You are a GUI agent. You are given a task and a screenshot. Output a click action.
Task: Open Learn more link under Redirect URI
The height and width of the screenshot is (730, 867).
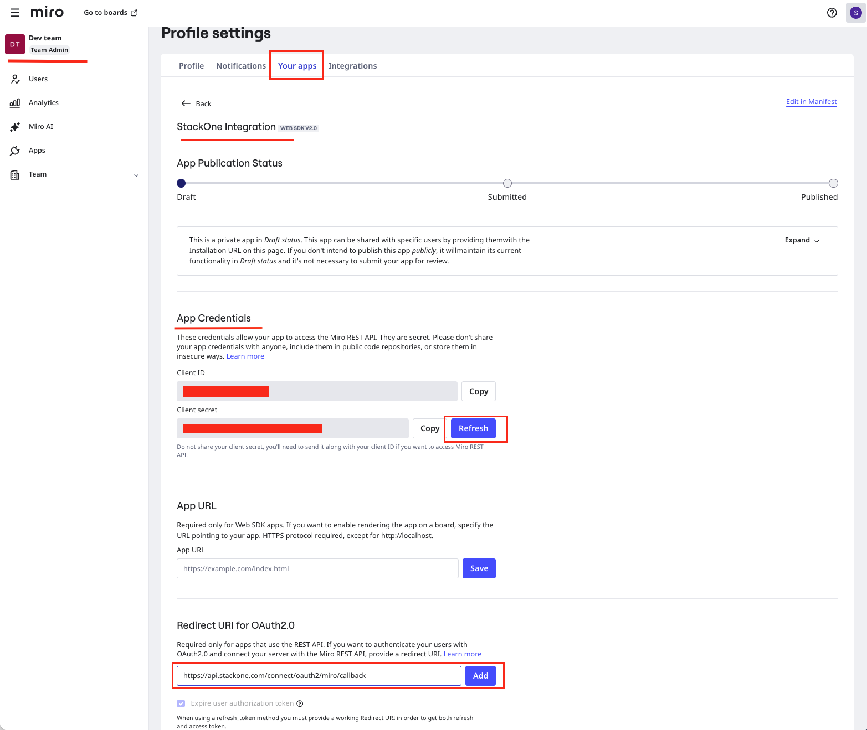coord(463,654)
